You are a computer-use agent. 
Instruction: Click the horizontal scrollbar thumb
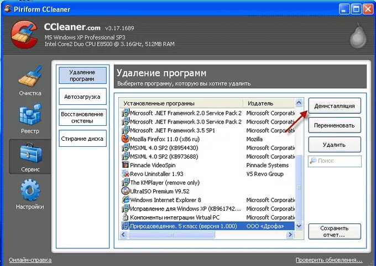pyautogui.click(x=171, y=235)
